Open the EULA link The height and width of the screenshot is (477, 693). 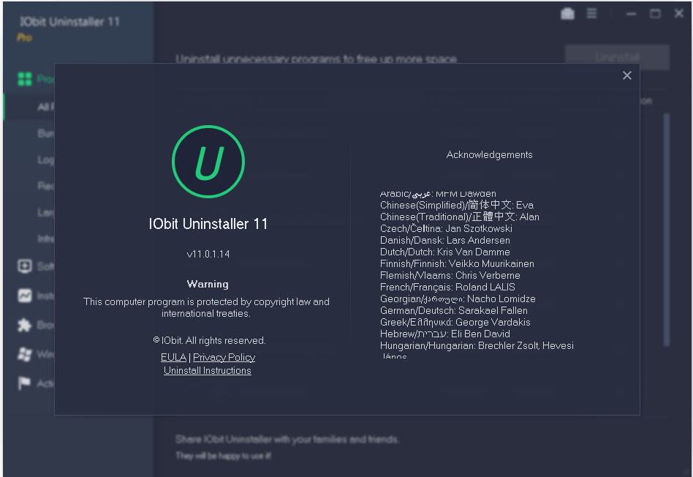(x=173, y=357)
